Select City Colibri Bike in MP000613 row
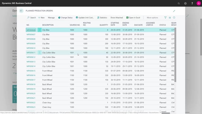Viewport: 202px width, 114px height. pyautogui.click(x=49, y=62)
